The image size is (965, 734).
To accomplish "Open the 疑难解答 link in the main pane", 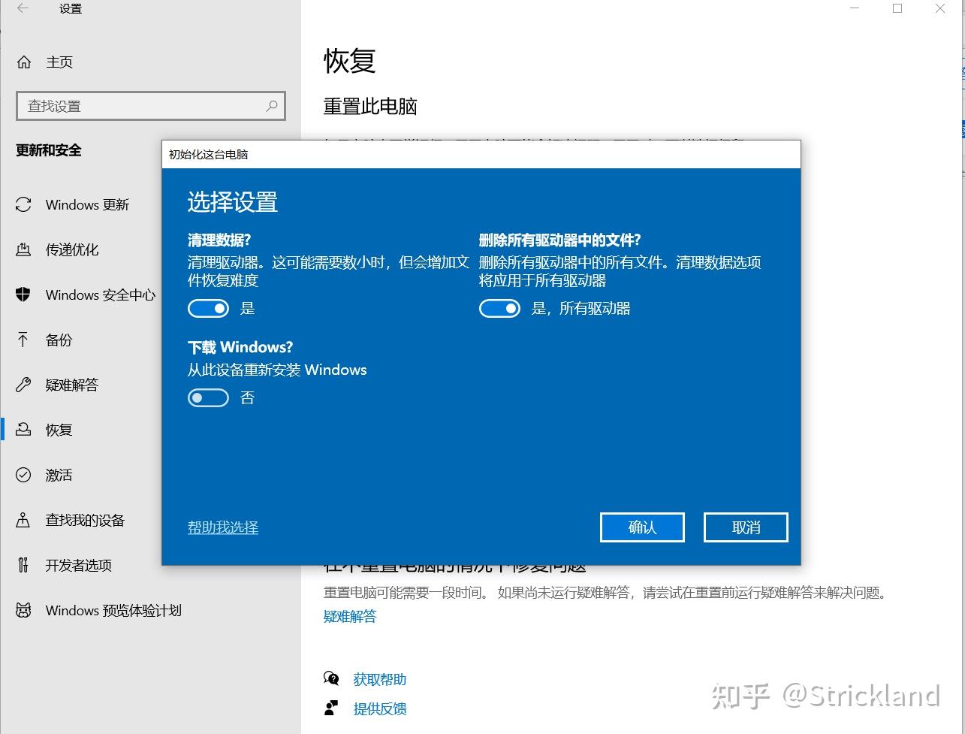I will pyautogui.click(x=350, y=616).
